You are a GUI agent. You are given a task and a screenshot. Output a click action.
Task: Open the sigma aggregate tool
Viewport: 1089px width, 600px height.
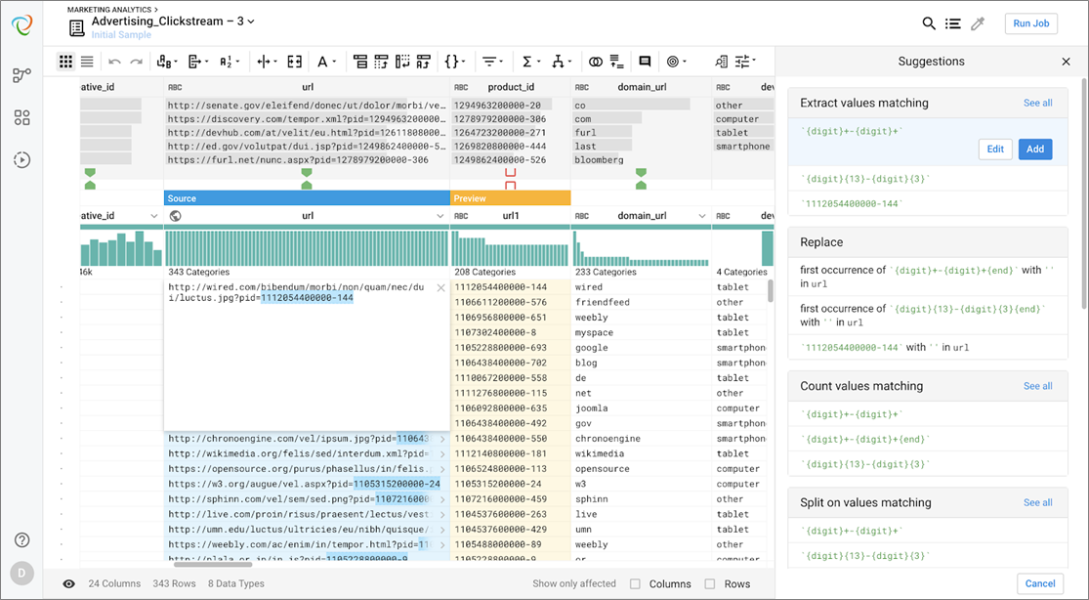click(x=530, y=62)
